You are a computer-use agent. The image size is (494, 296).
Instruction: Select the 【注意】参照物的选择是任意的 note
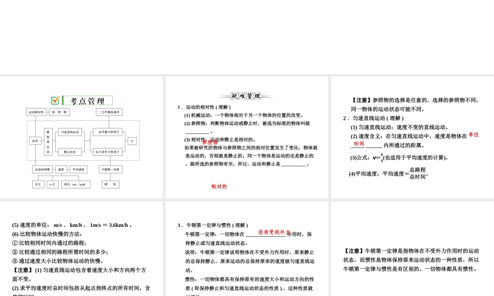tap(415, 105)
